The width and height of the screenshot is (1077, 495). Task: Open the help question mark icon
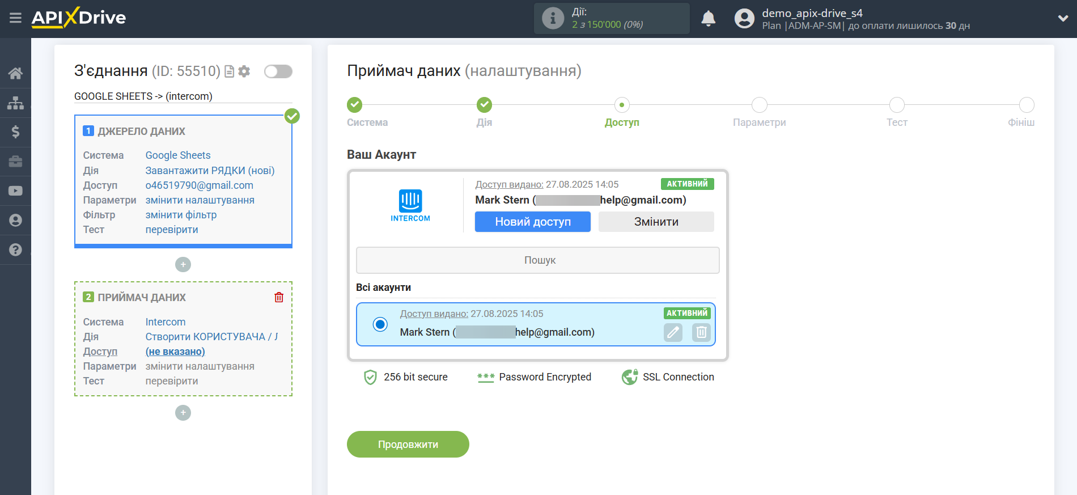(x=15, y=250)
